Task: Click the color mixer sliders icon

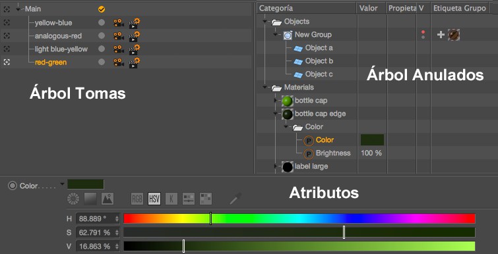Action: pos(189,199)
